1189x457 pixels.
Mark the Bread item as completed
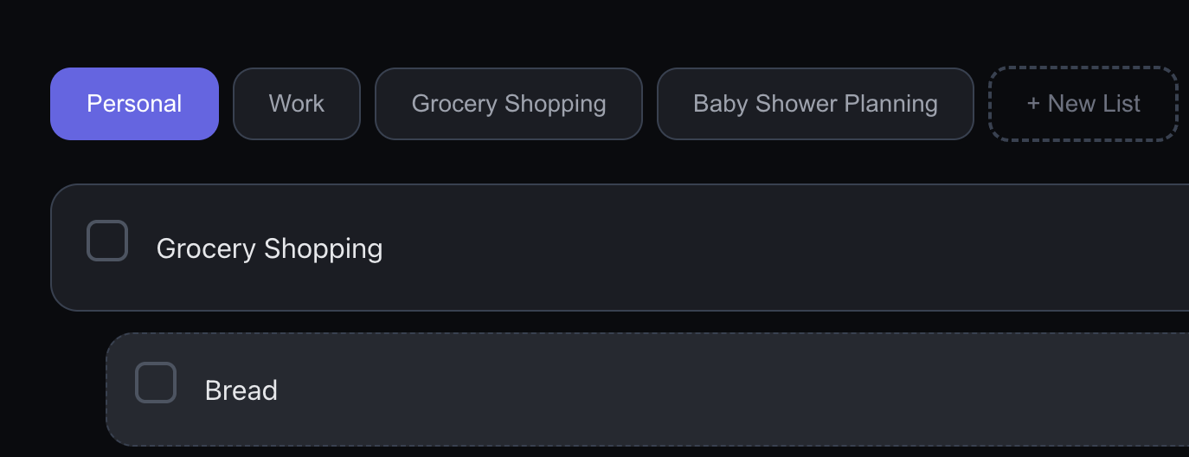click(156, 383)
